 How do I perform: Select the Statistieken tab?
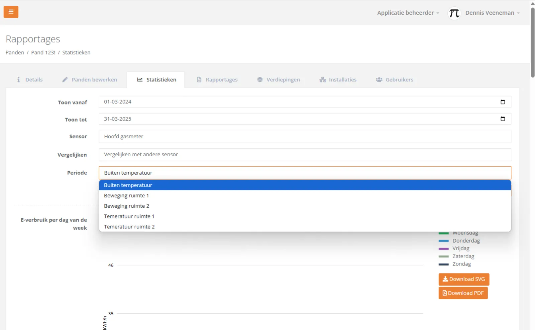[156, 79]
